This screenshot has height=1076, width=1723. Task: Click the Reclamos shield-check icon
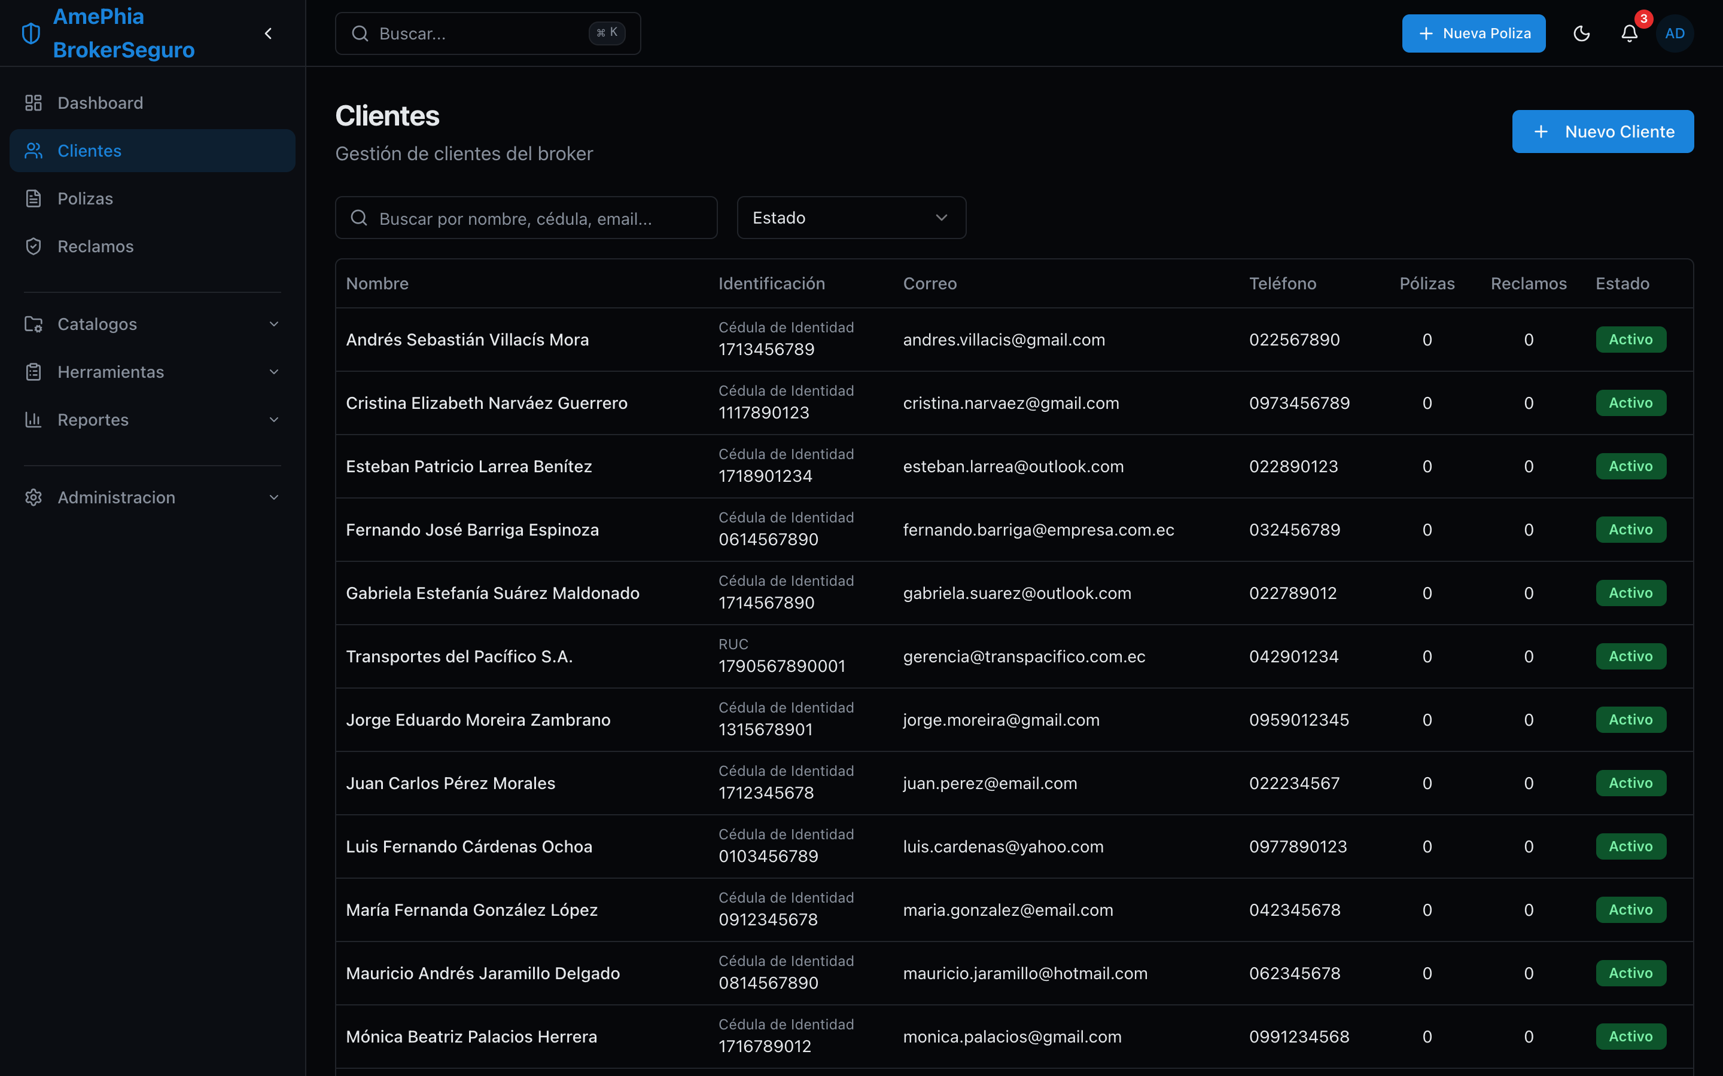click(34, 246)
